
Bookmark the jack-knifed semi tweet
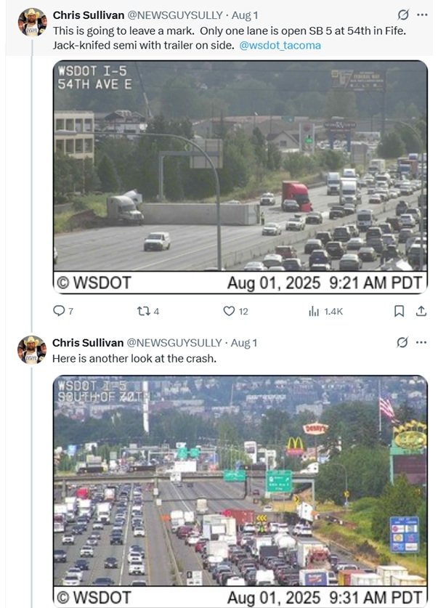tap(398, 311)
